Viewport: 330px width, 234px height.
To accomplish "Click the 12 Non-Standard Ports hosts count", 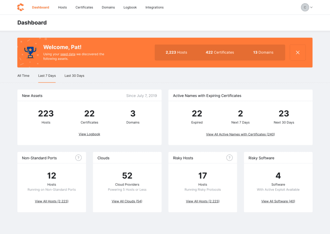I will click(x=52, y=176).
